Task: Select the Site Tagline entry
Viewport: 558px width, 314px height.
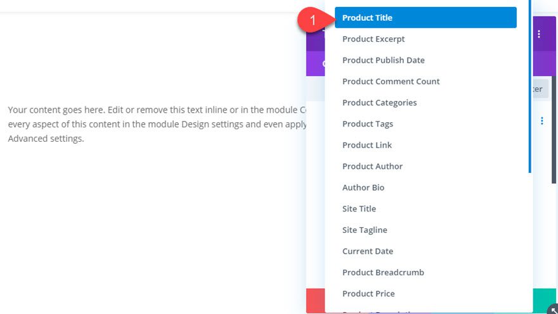Action: point(365,230)
